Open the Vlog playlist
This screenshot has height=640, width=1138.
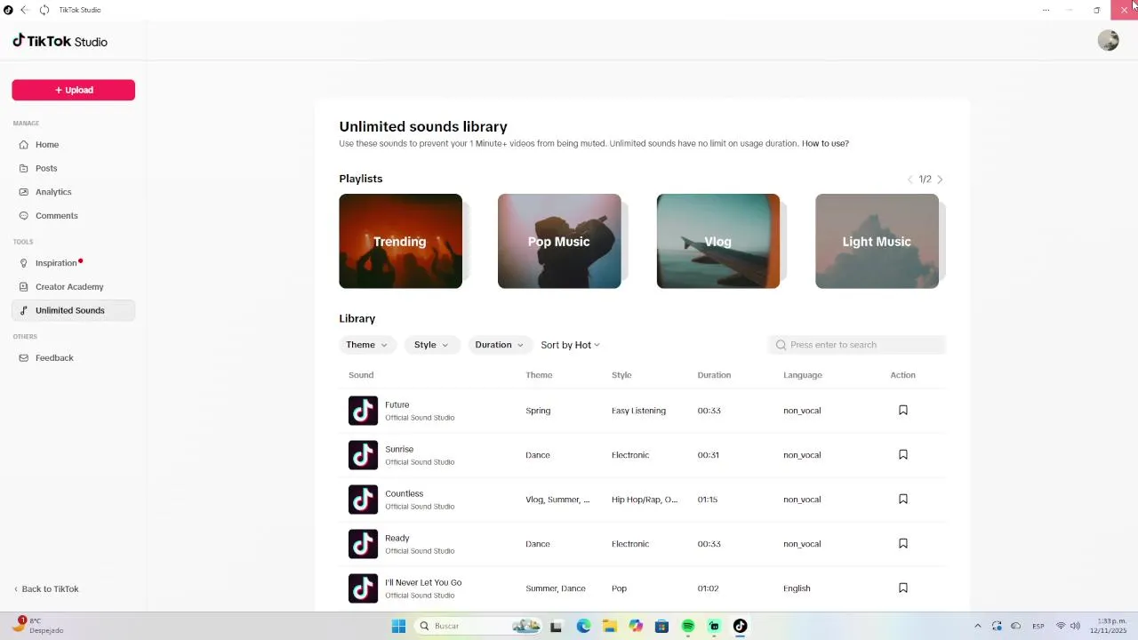(717, 241)
